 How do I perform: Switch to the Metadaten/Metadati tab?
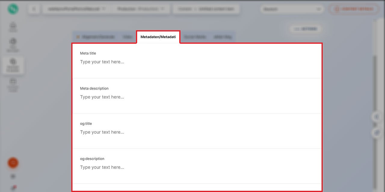(158, 37)
